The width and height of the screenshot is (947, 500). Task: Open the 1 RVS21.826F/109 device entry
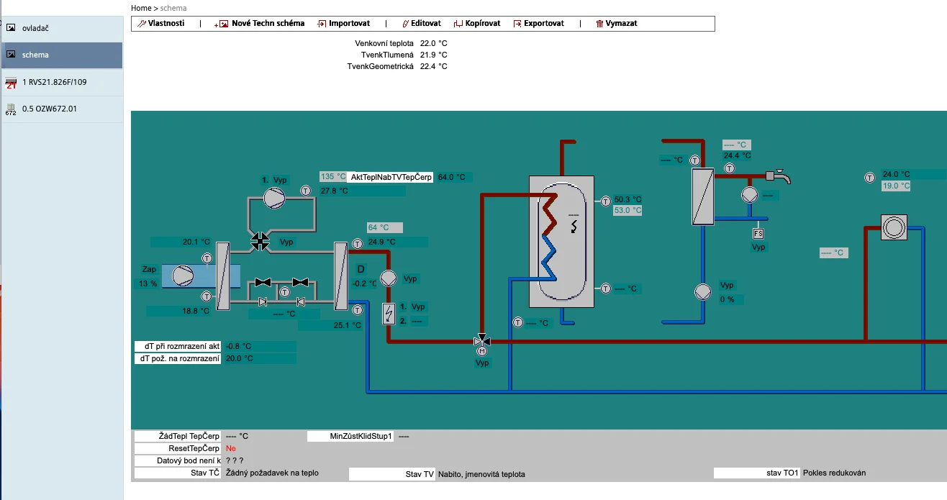pyautogui.click(x=61, y=82)
